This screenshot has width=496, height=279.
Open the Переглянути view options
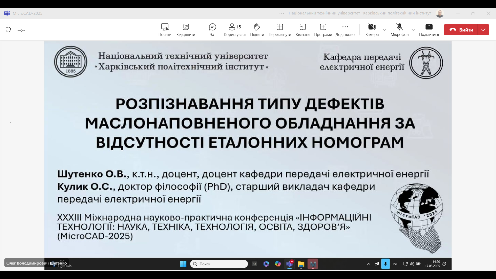click(x=280, y=30)
